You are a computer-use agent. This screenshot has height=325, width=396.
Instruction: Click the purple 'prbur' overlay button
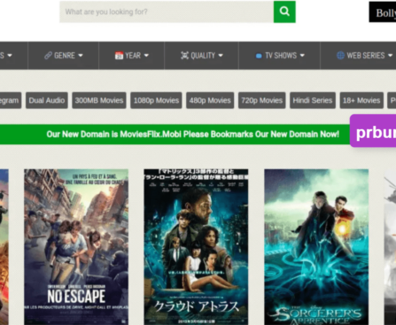click(x=373, y=131)
